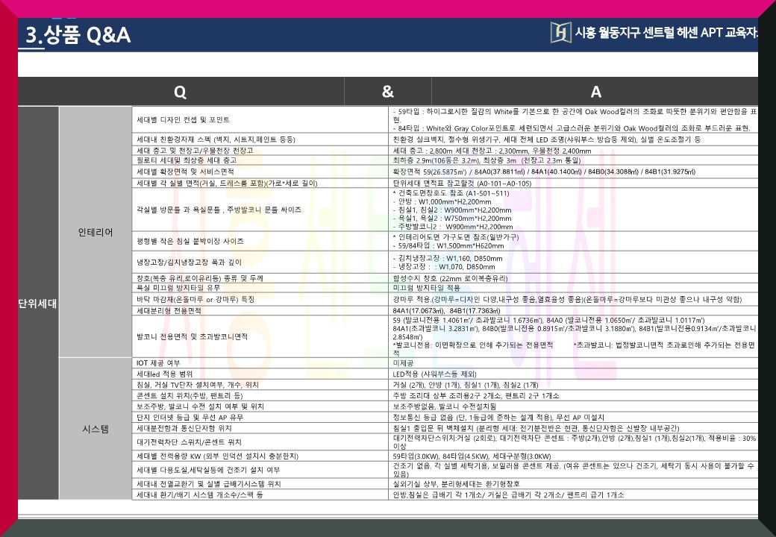The image size is (776, 537).
Task: Click answer starting '정보통신 등급 없음'
Action: [x=498, y=418]
